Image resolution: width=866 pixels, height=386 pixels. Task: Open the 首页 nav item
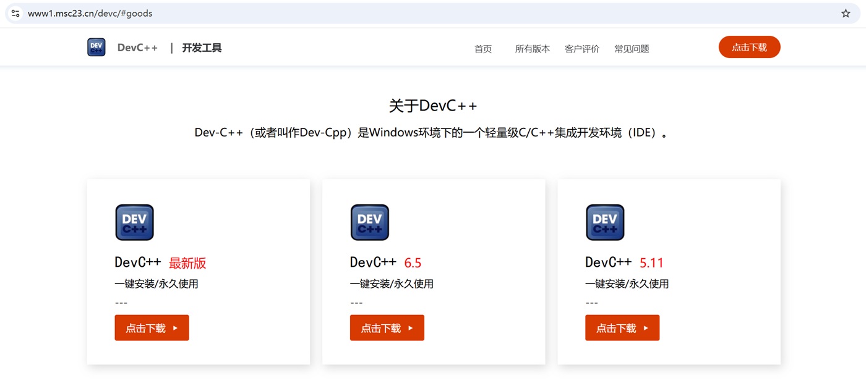483,49
